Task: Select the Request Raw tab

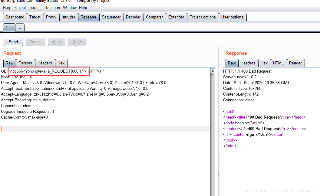Action: pyautogui.click(x=10, y=63)
